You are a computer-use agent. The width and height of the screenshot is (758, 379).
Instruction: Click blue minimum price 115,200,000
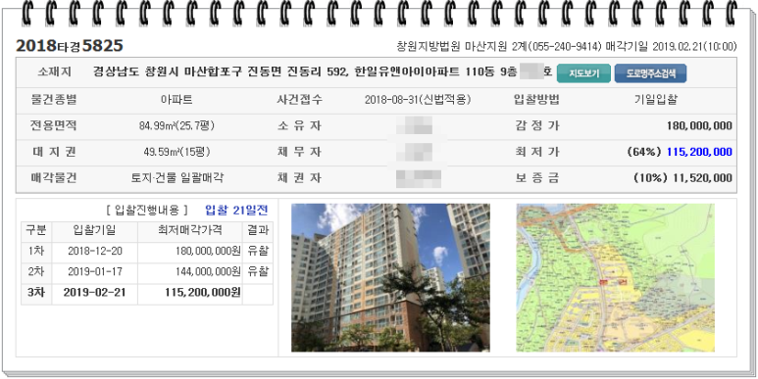[x=699, y=152]
